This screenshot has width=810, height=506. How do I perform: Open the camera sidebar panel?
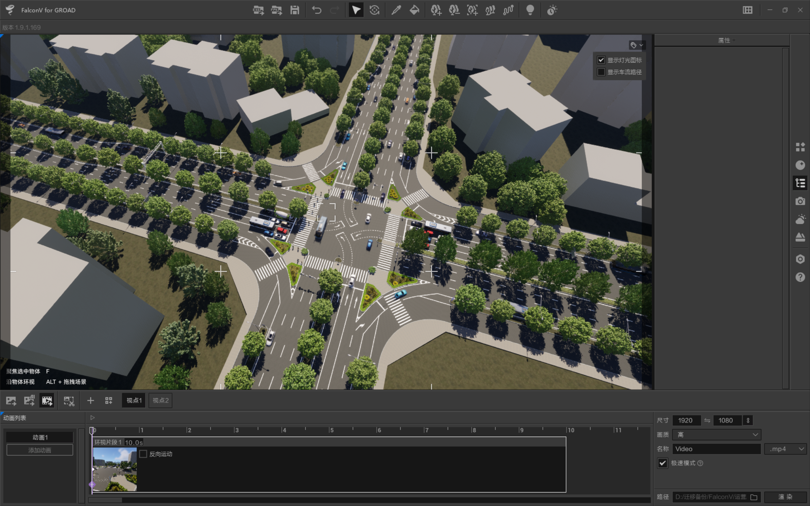click(800, 201)
